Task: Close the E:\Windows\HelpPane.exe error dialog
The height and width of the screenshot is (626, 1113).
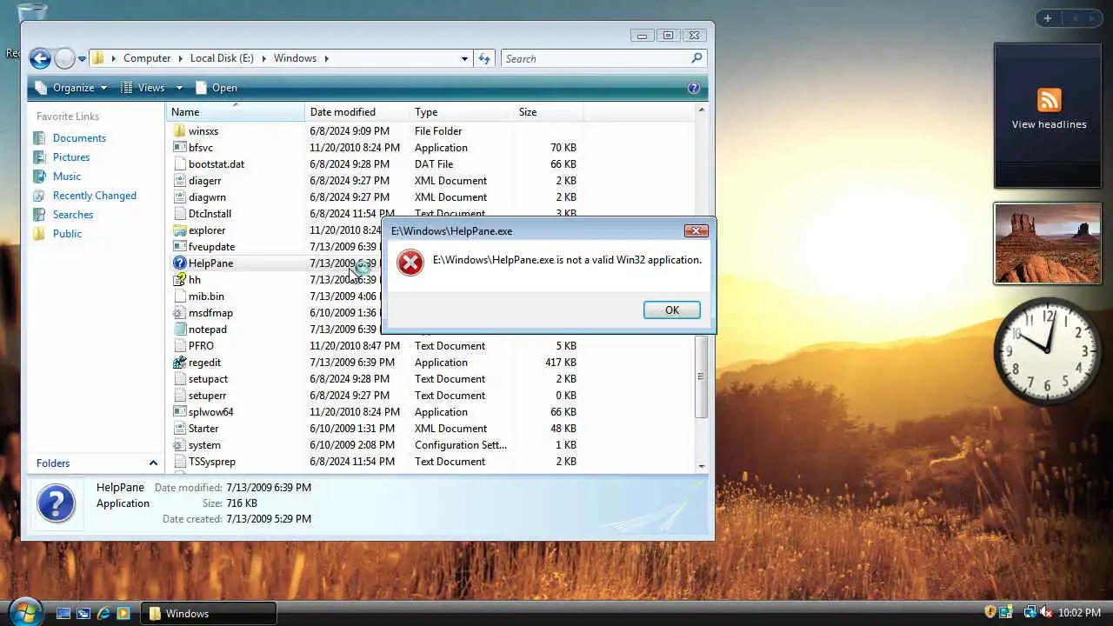Action: point(696,230)
